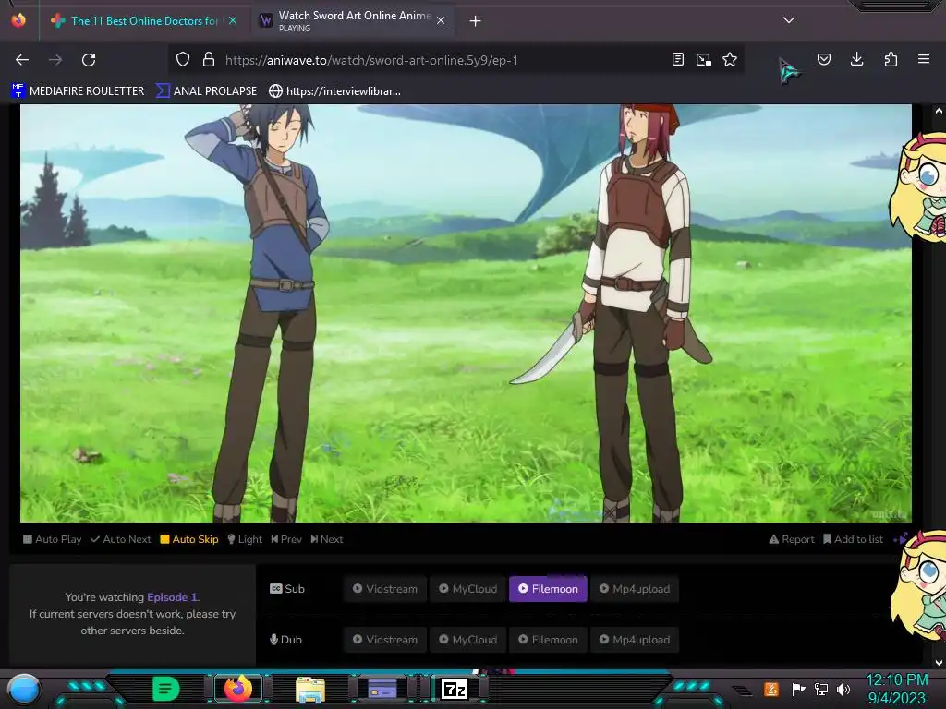946x709 pixels.
Task: Open the volume speaker tray icon
Action: (x=843, y=689)
